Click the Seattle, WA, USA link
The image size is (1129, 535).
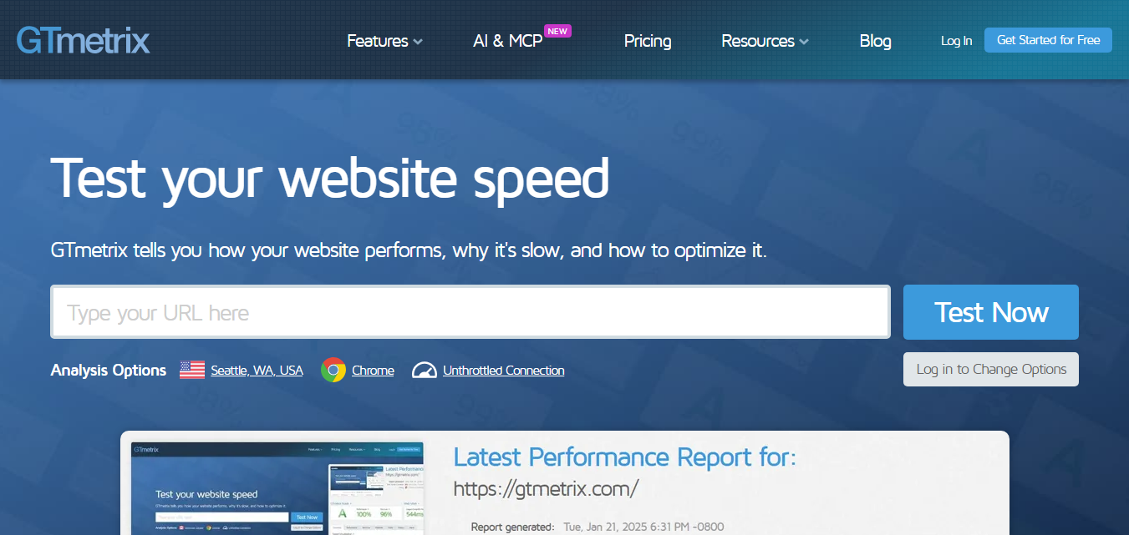pyautogui.click(x=257, y=370)
